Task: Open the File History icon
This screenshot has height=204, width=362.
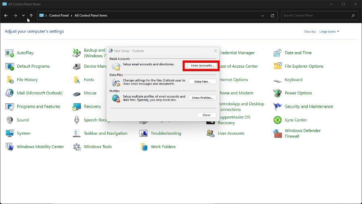Action: (x=10, y=80)
